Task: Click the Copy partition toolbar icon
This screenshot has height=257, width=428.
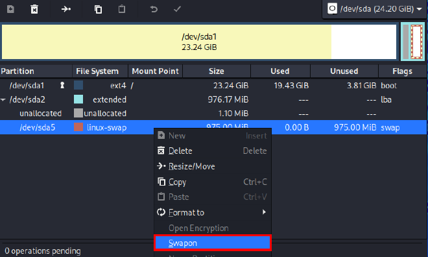Action: tap(98, 9)
